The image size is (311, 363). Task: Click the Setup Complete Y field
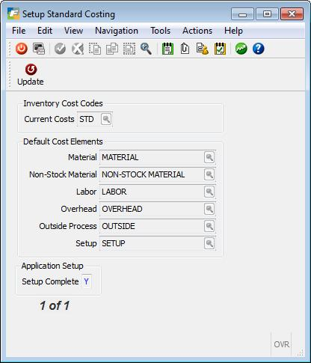(87, 281)
